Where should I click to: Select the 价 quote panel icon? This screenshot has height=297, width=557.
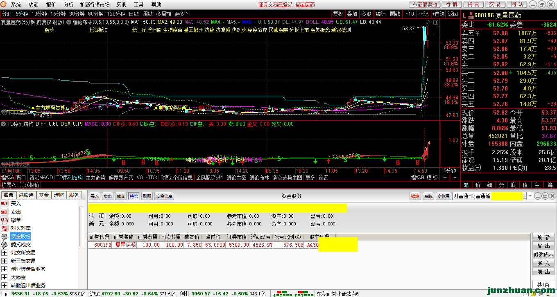(478, 185)
